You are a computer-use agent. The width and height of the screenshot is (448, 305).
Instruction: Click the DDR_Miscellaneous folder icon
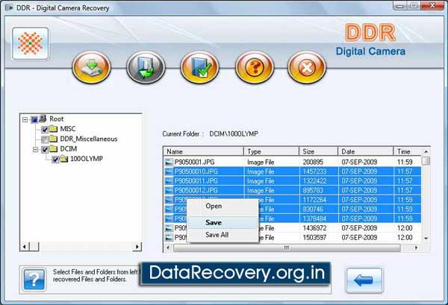54,139
